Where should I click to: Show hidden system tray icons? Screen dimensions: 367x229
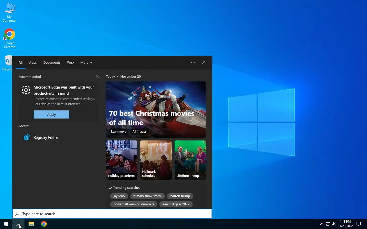[322, 224]
